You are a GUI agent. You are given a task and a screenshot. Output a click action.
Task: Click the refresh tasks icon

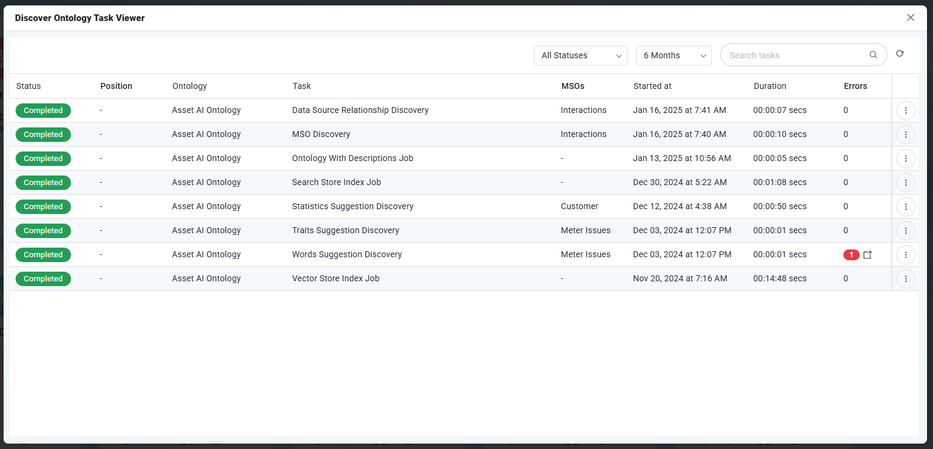(x=899, y=53)
